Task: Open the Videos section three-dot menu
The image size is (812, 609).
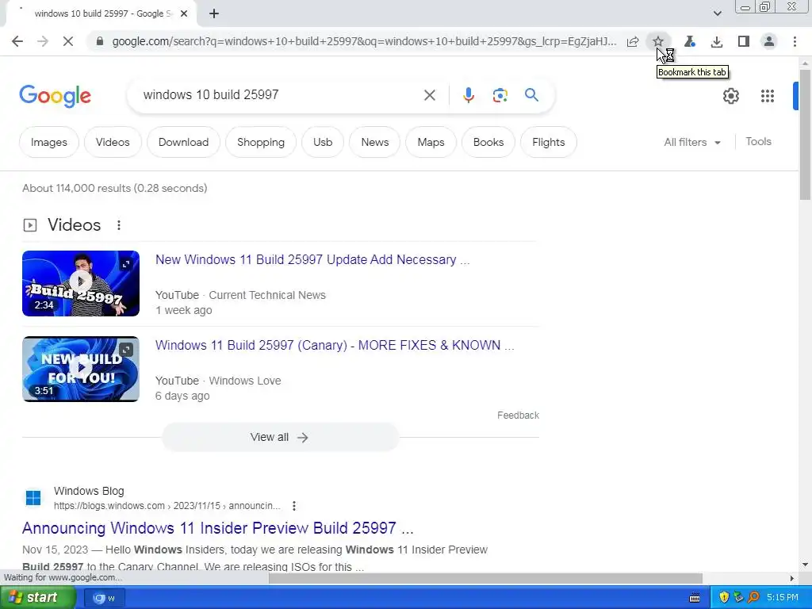Action: [119, 225]
